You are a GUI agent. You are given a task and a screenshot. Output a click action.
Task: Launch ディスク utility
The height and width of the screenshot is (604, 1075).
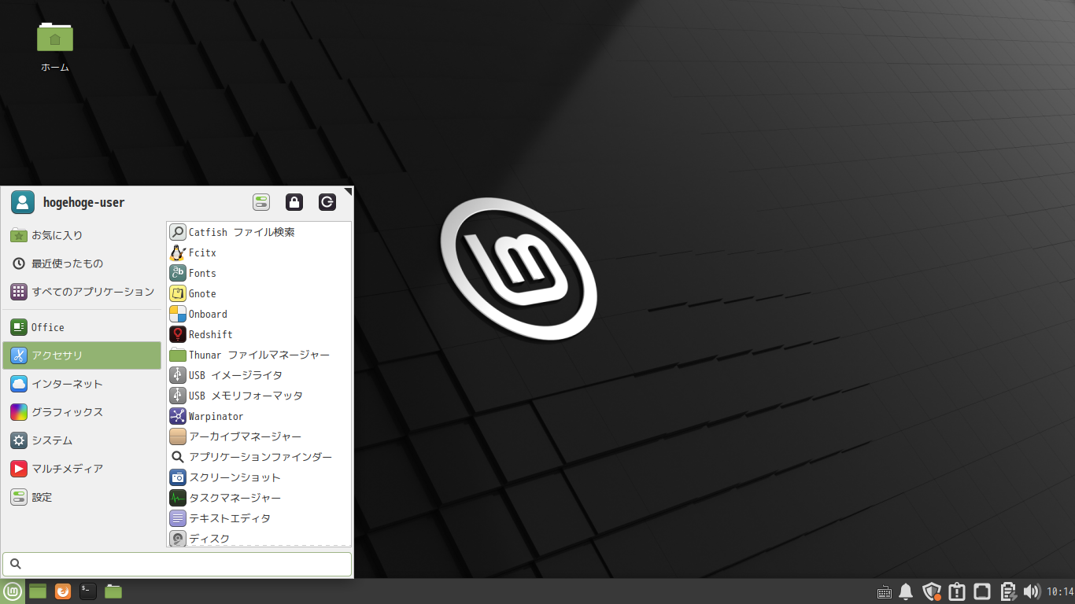[x=259, y=538]
